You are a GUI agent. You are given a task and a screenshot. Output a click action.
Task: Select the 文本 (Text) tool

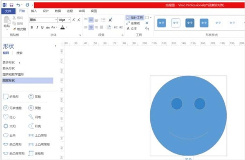132,29
